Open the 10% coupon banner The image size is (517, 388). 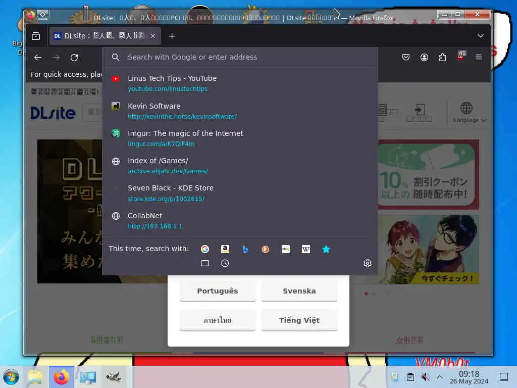click(429, 174)
